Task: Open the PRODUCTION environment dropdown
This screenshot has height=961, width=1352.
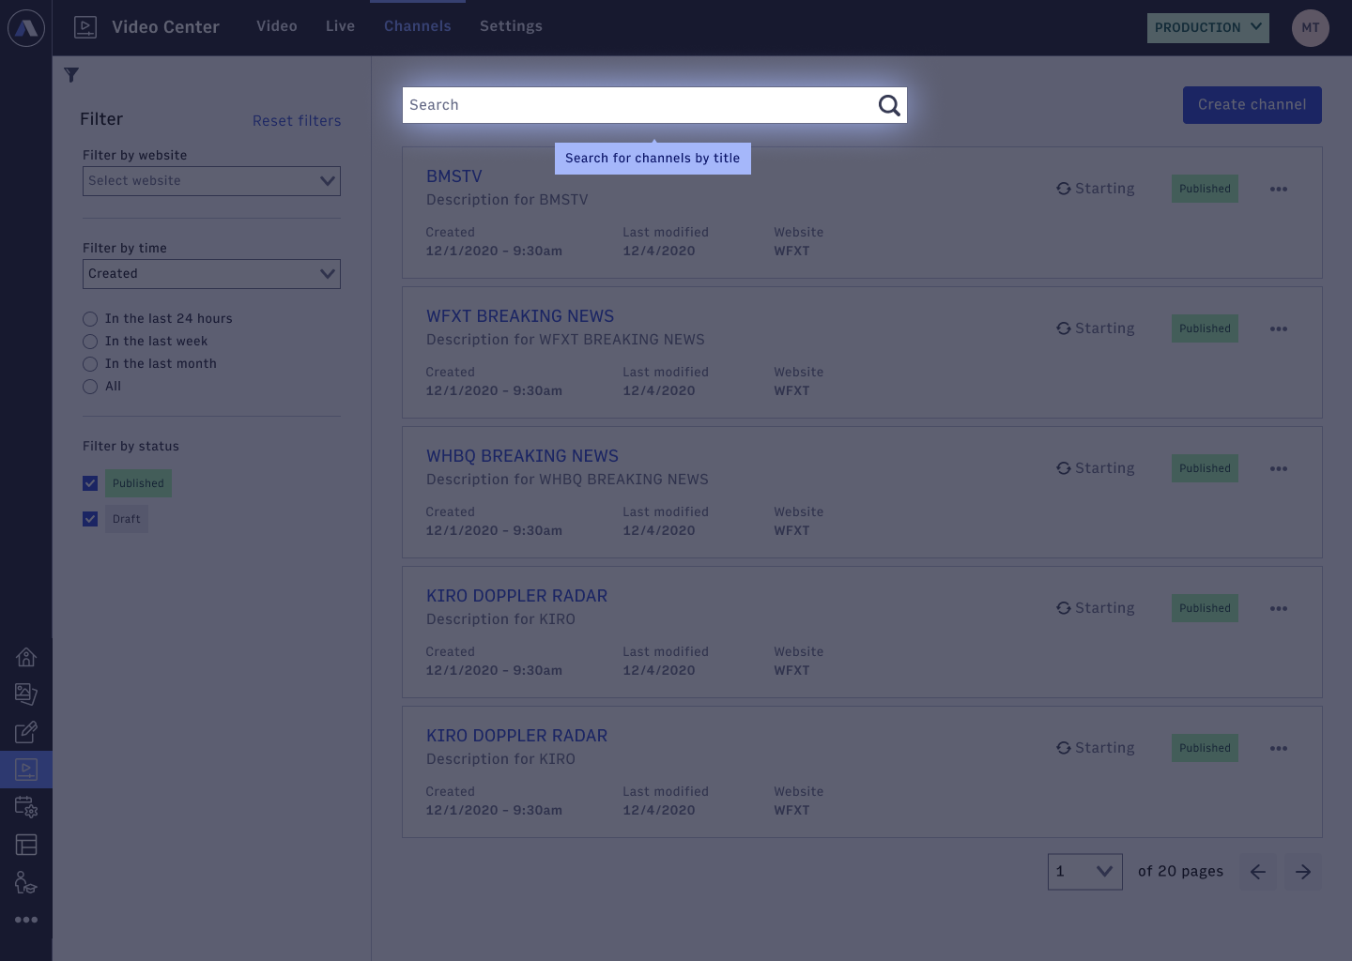Action: point(1207,28)
